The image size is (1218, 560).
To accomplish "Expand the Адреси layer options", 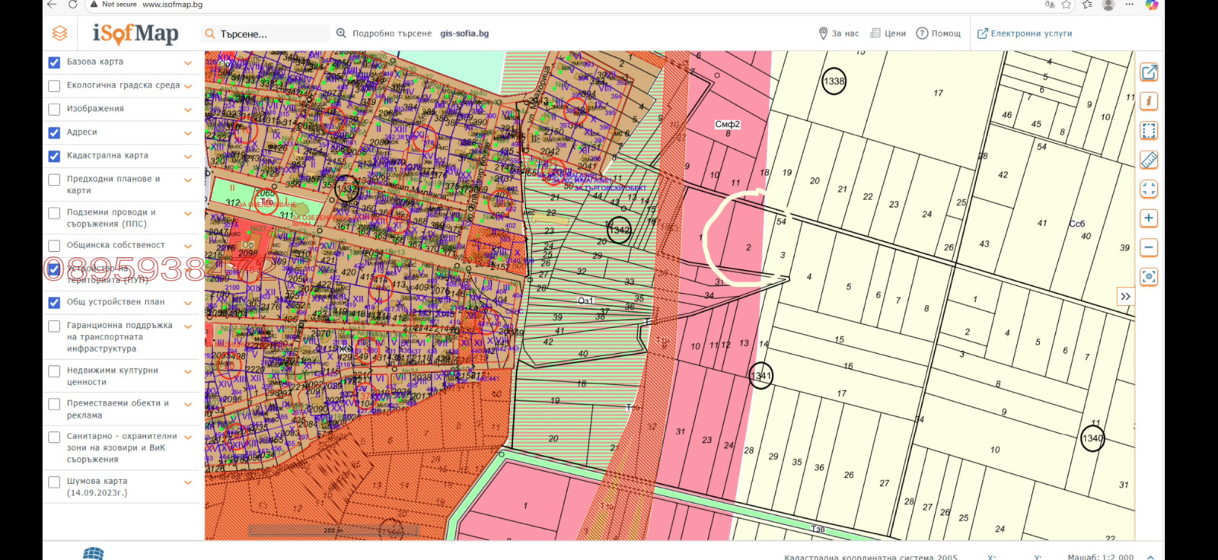I will coord(188,133).
